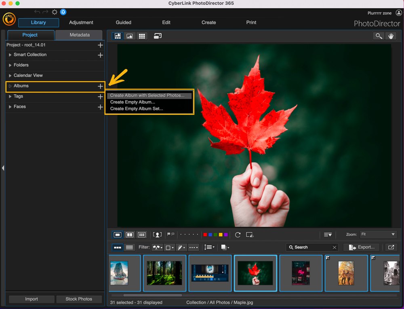Switch to thumbnail grid view mode
The height and width of the screenshot is (309, 404).
pyautogui.click(x=142, y=36)
